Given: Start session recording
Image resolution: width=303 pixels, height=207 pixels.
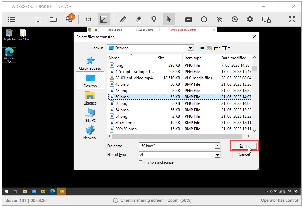Looking at the screenshot, I should pos(235,19).
